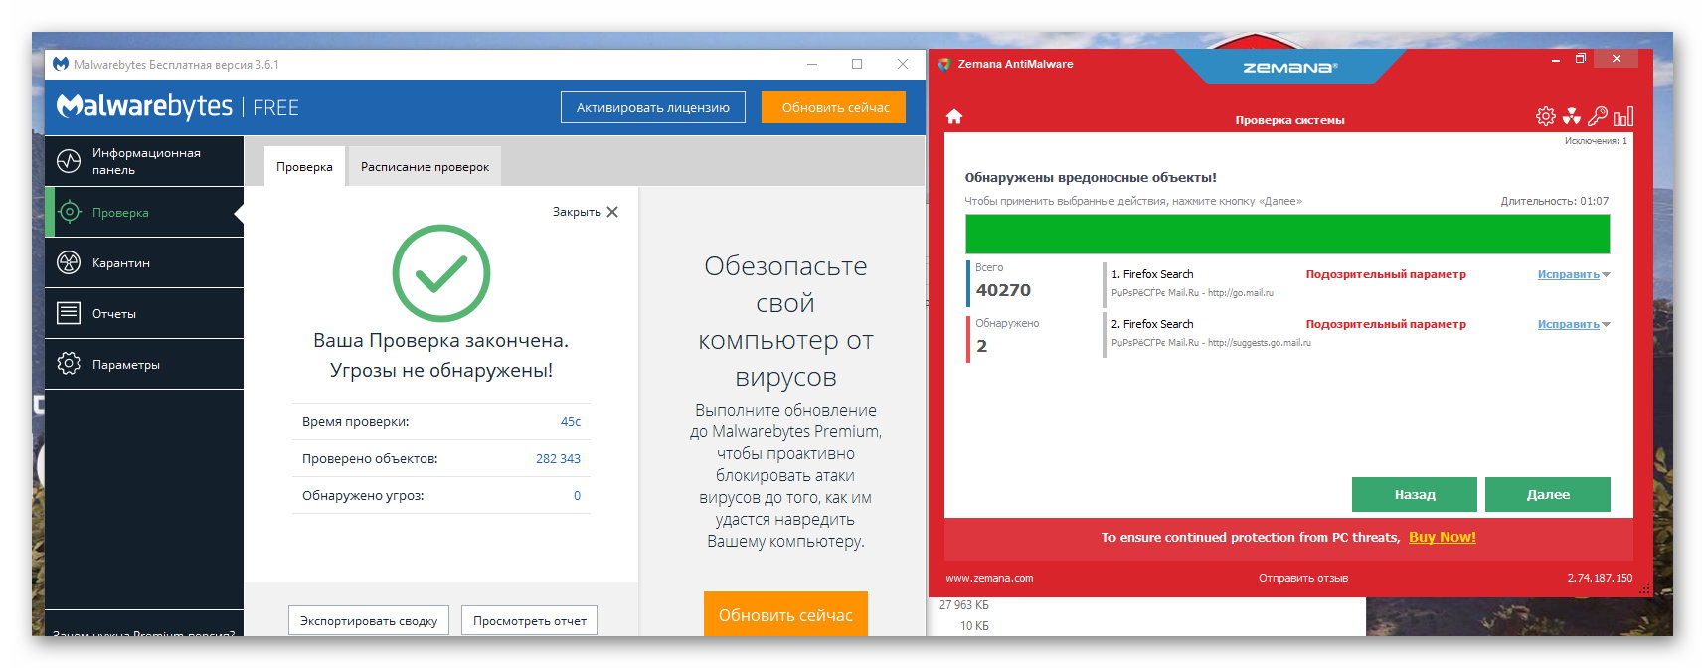Open Карантин section in Malwarebytes
This screenshot has width=1705, height=668.
point(144,262)
